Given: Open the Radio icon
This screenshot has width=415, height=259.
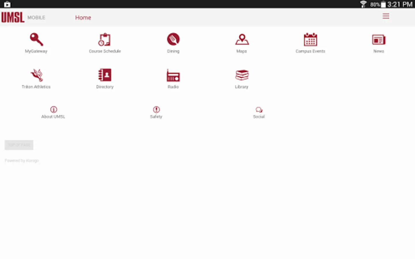Looking at the screenshot, I should [x=173, y=75].
